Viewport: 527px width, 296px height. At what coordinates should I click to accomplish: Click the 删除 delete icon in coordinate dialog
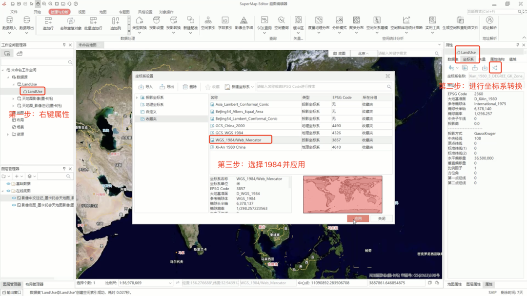tap(189, 87)
